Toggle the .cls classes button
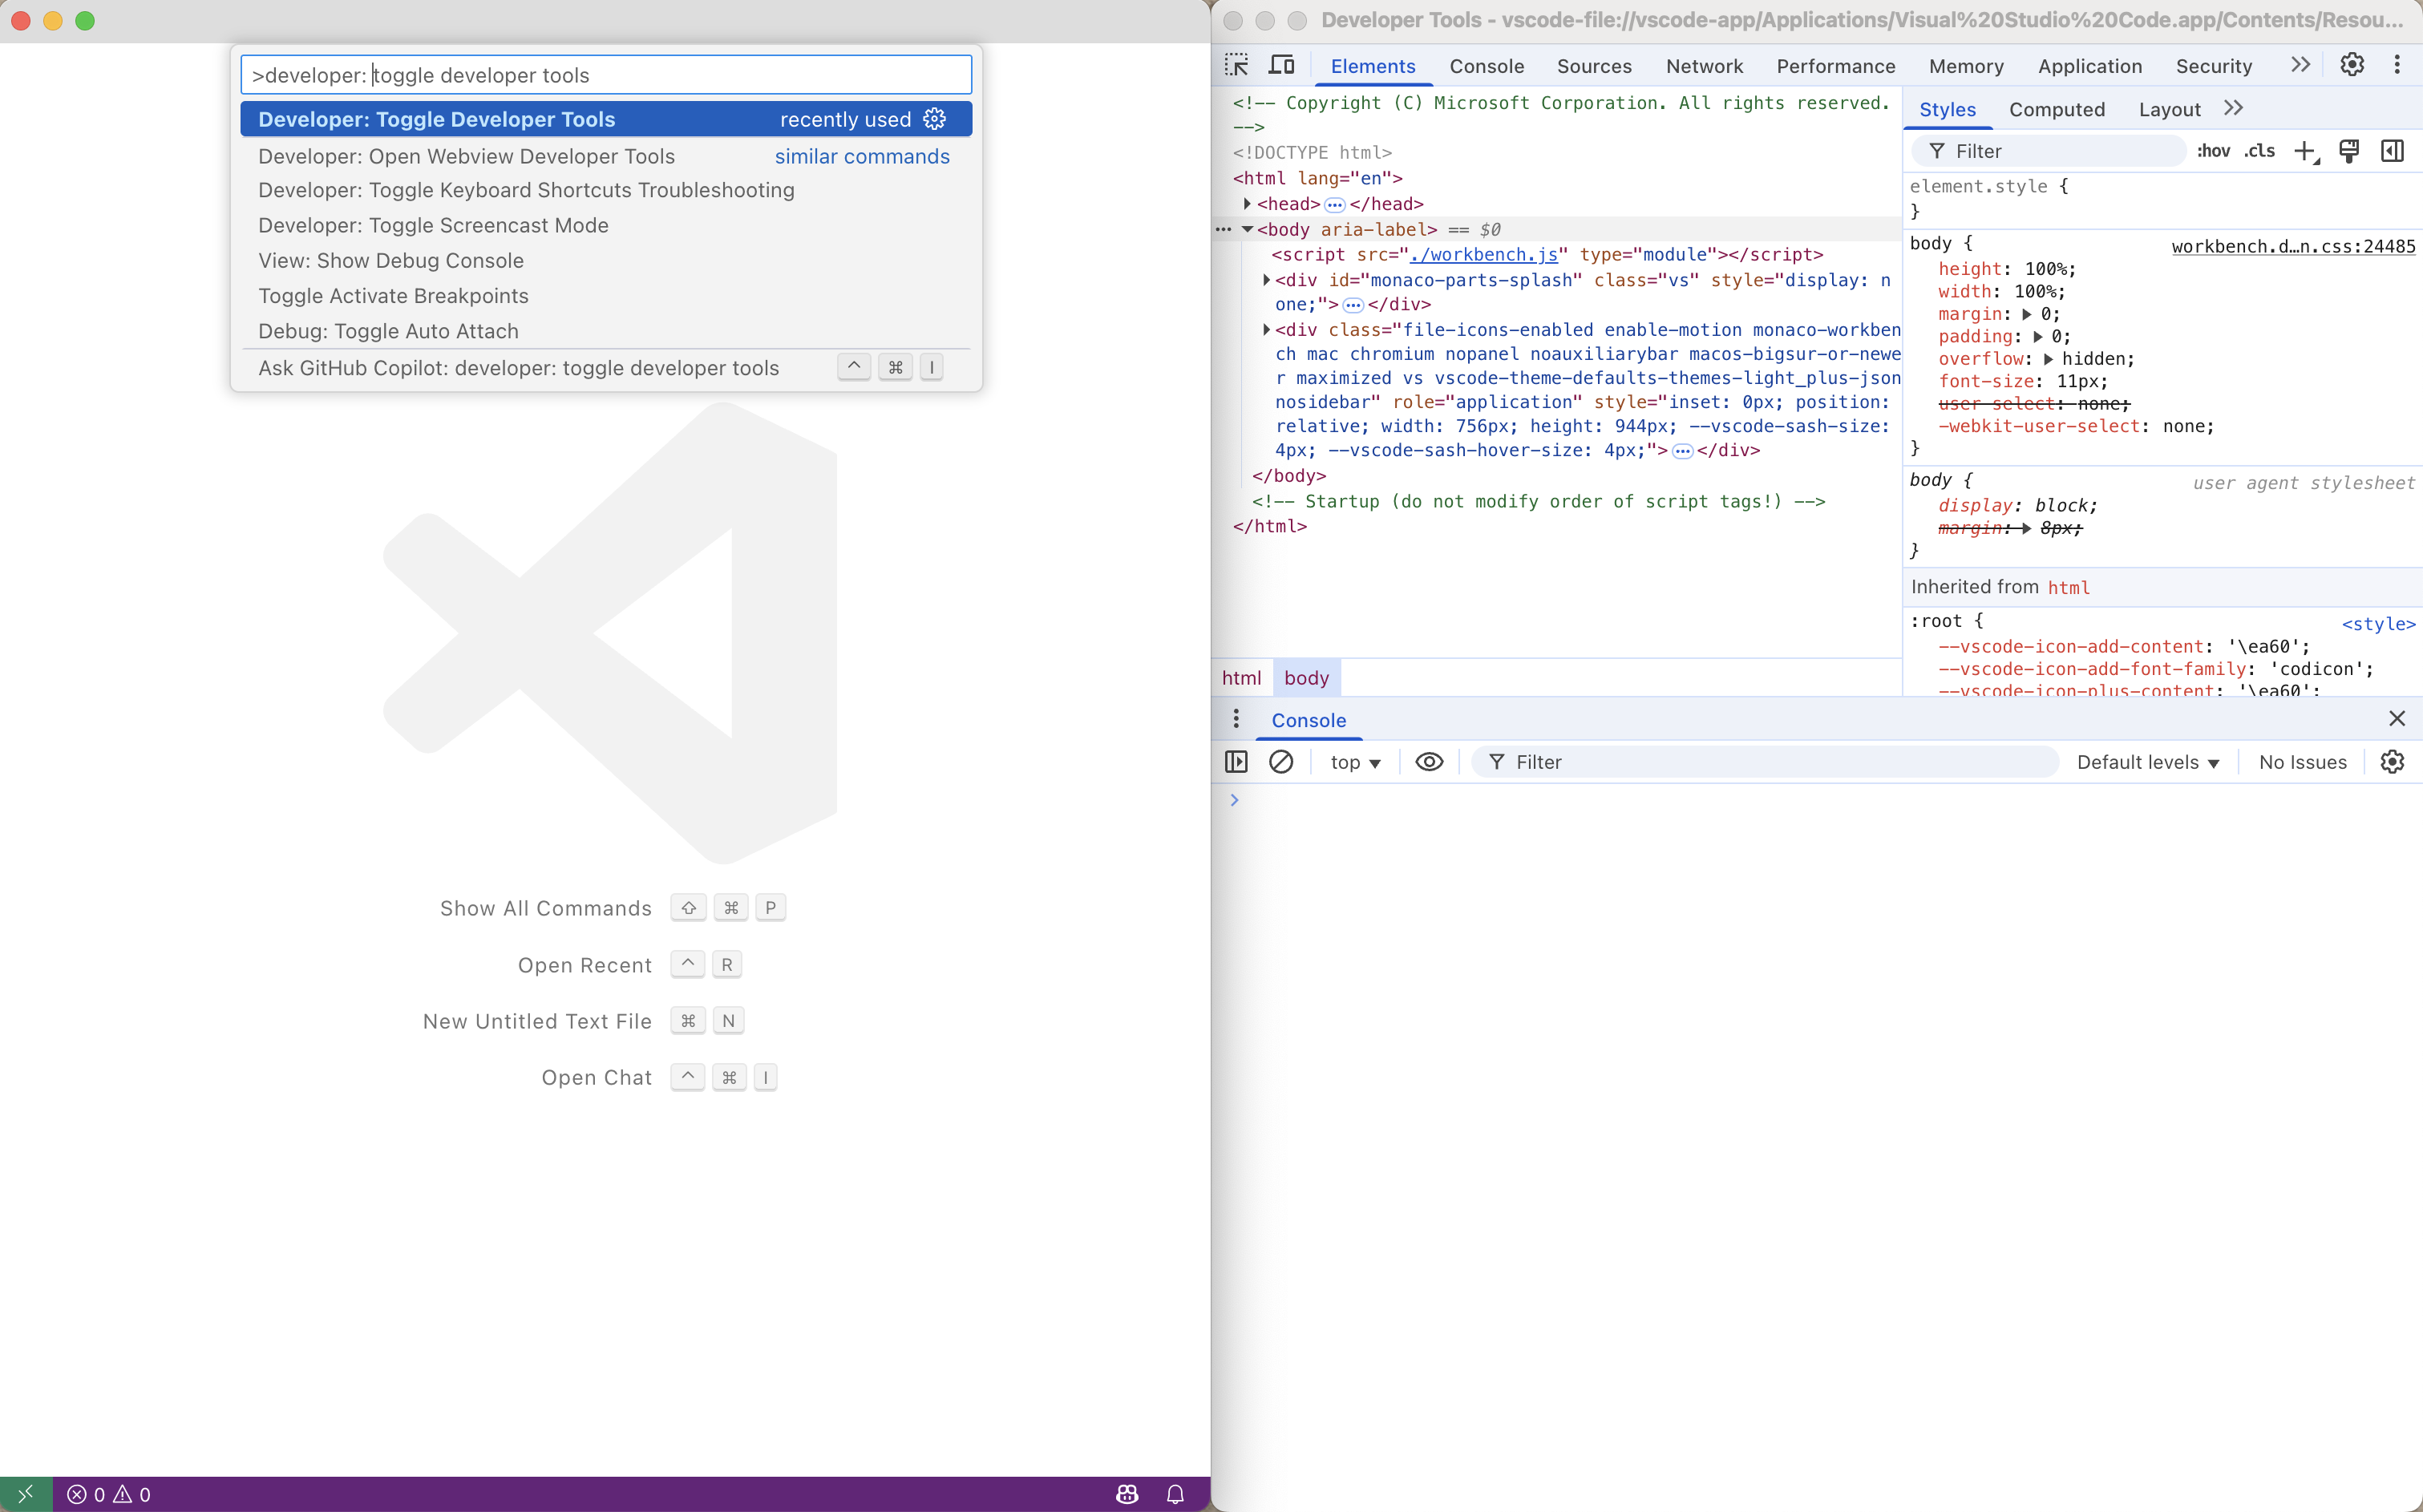The image size is (2423, 1512). pos(2259,151)
